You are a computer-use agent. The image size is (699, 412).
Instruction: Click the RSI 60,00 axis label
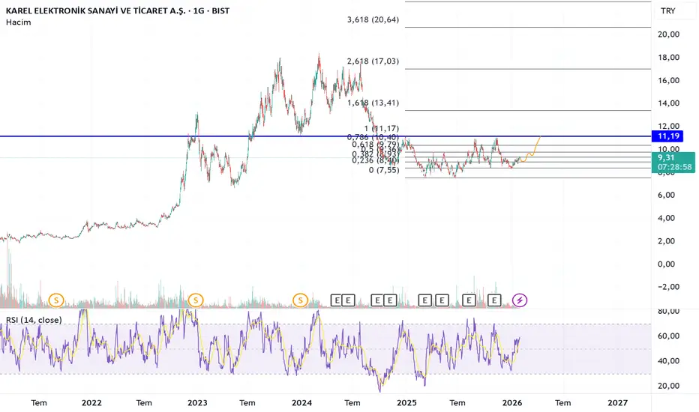click(x=669, y=336)
